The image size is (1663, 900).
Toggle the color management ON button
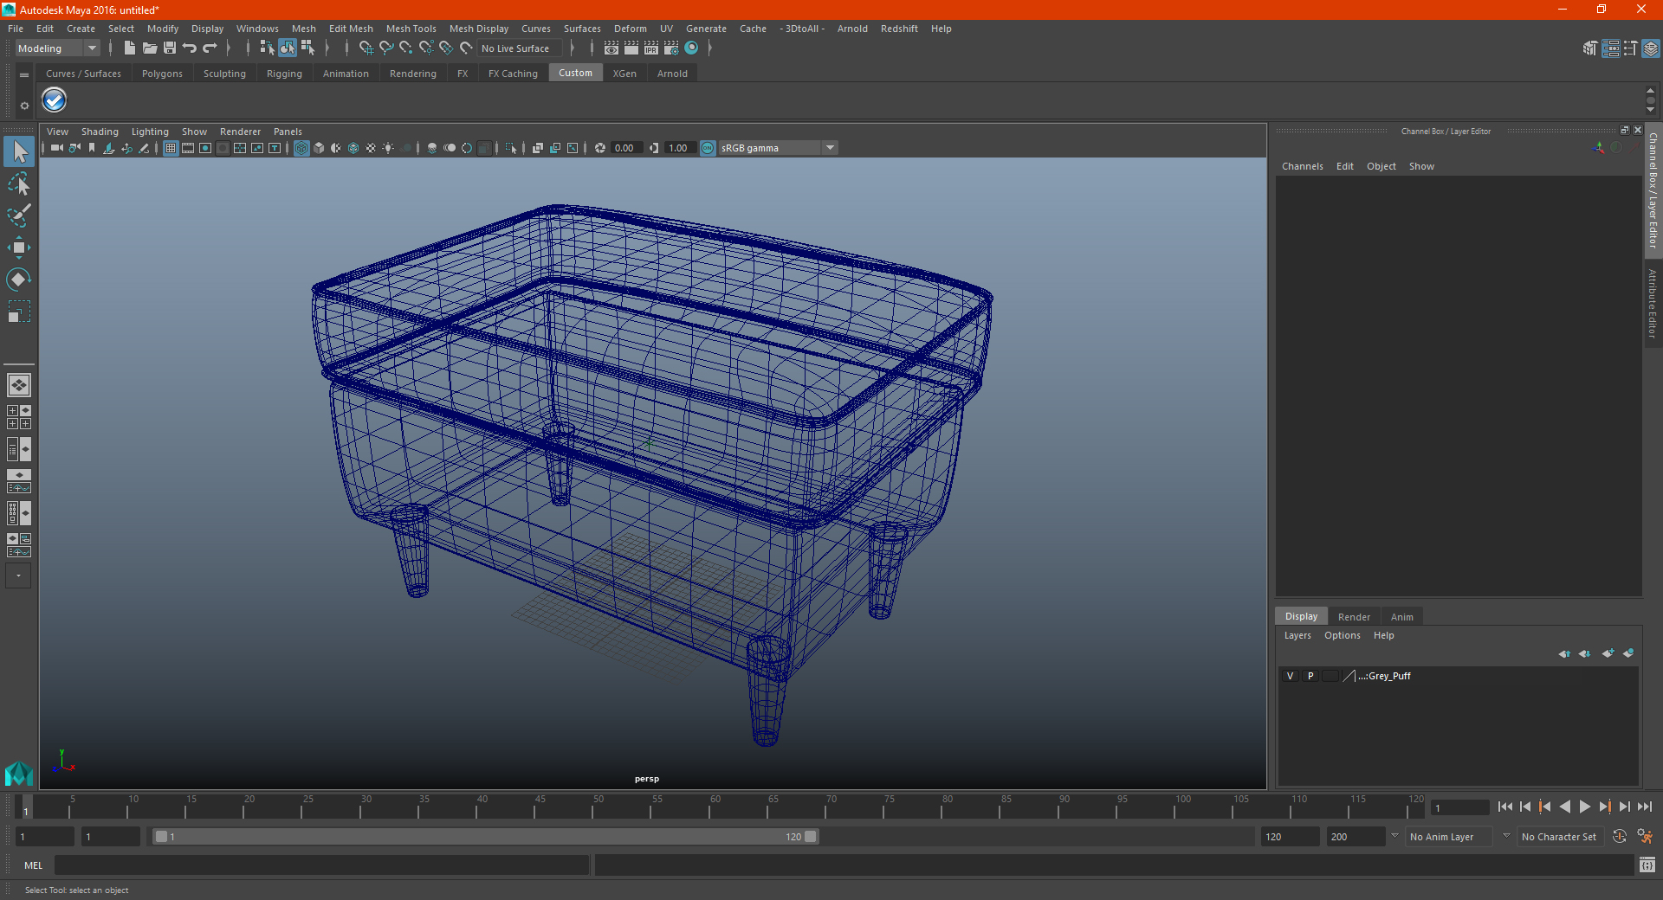tap(708, 148)
